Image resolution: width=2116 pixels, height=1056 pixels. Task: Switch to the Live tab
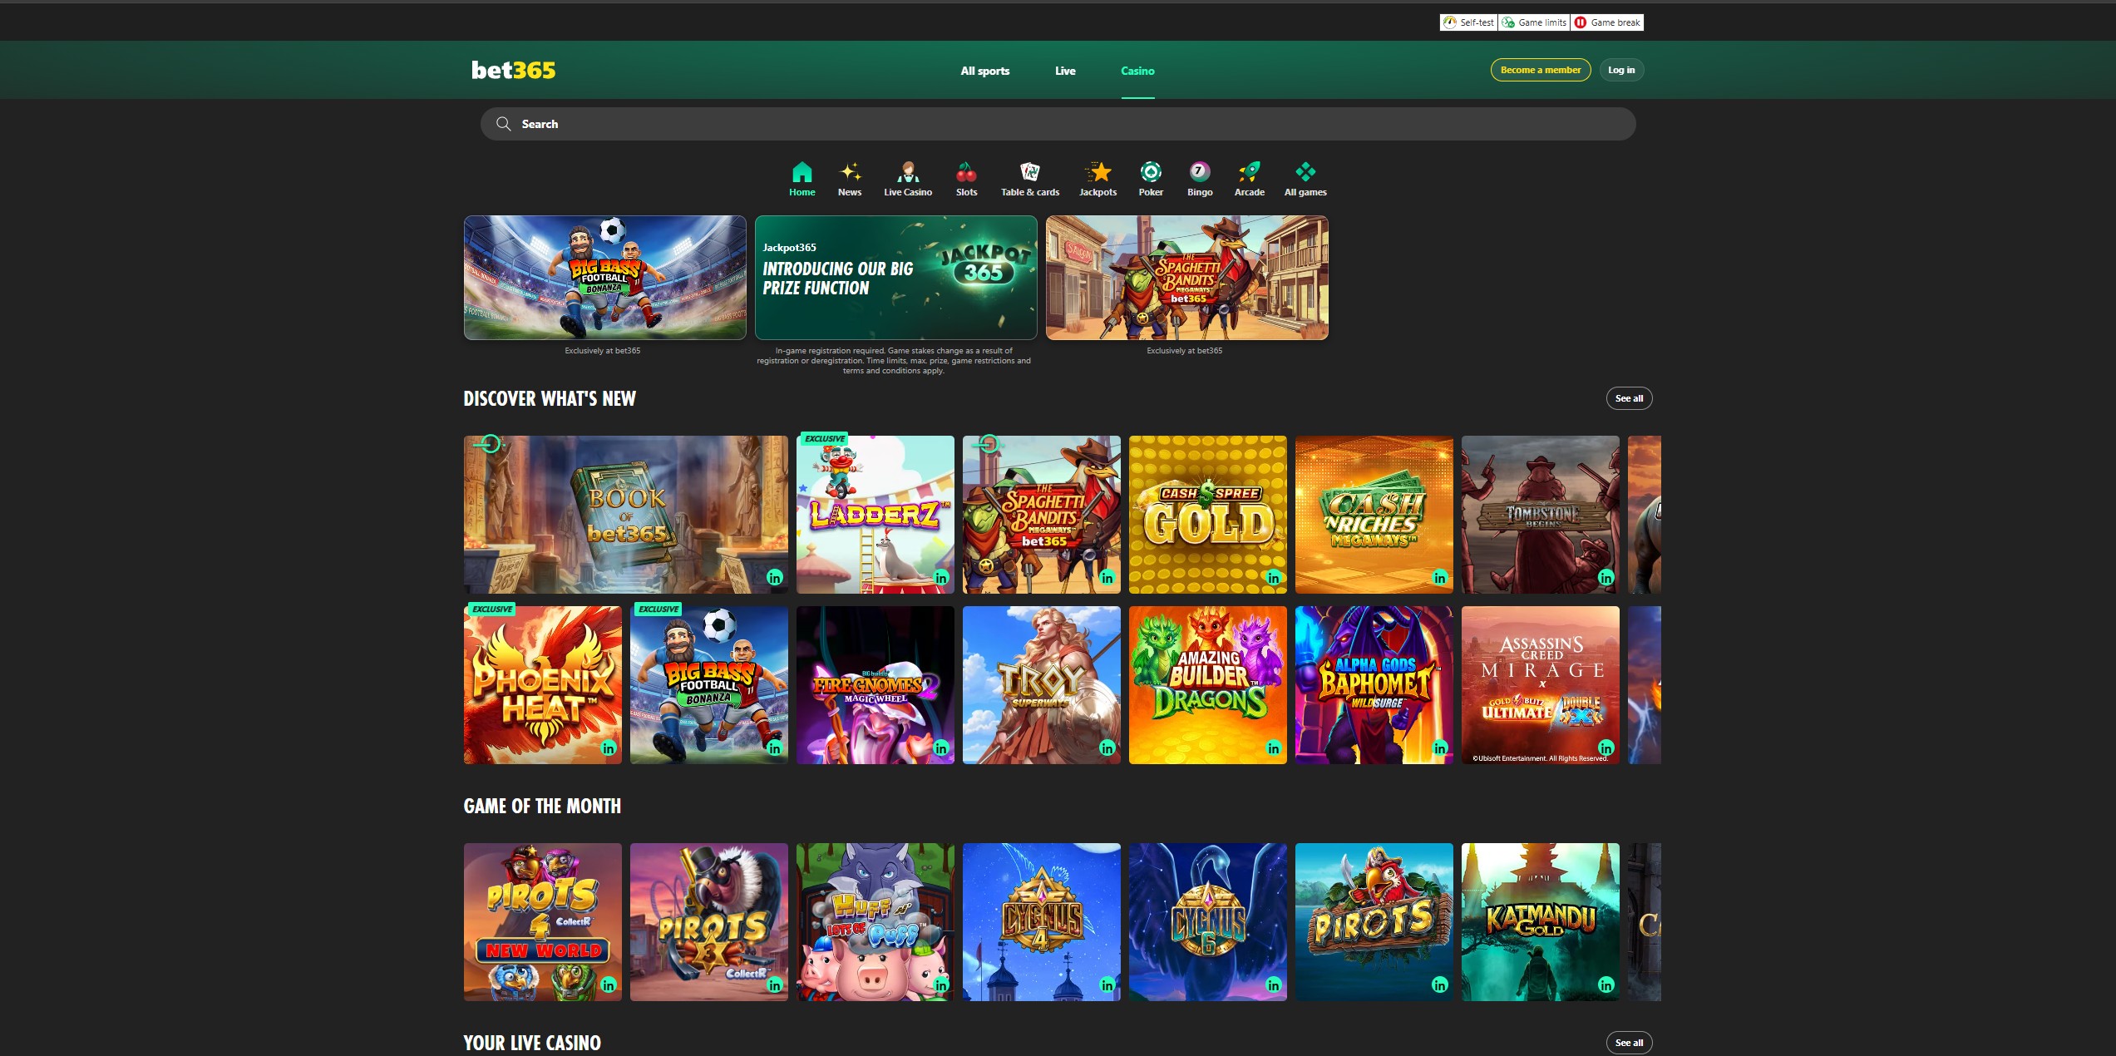[x=1065, y=71]
